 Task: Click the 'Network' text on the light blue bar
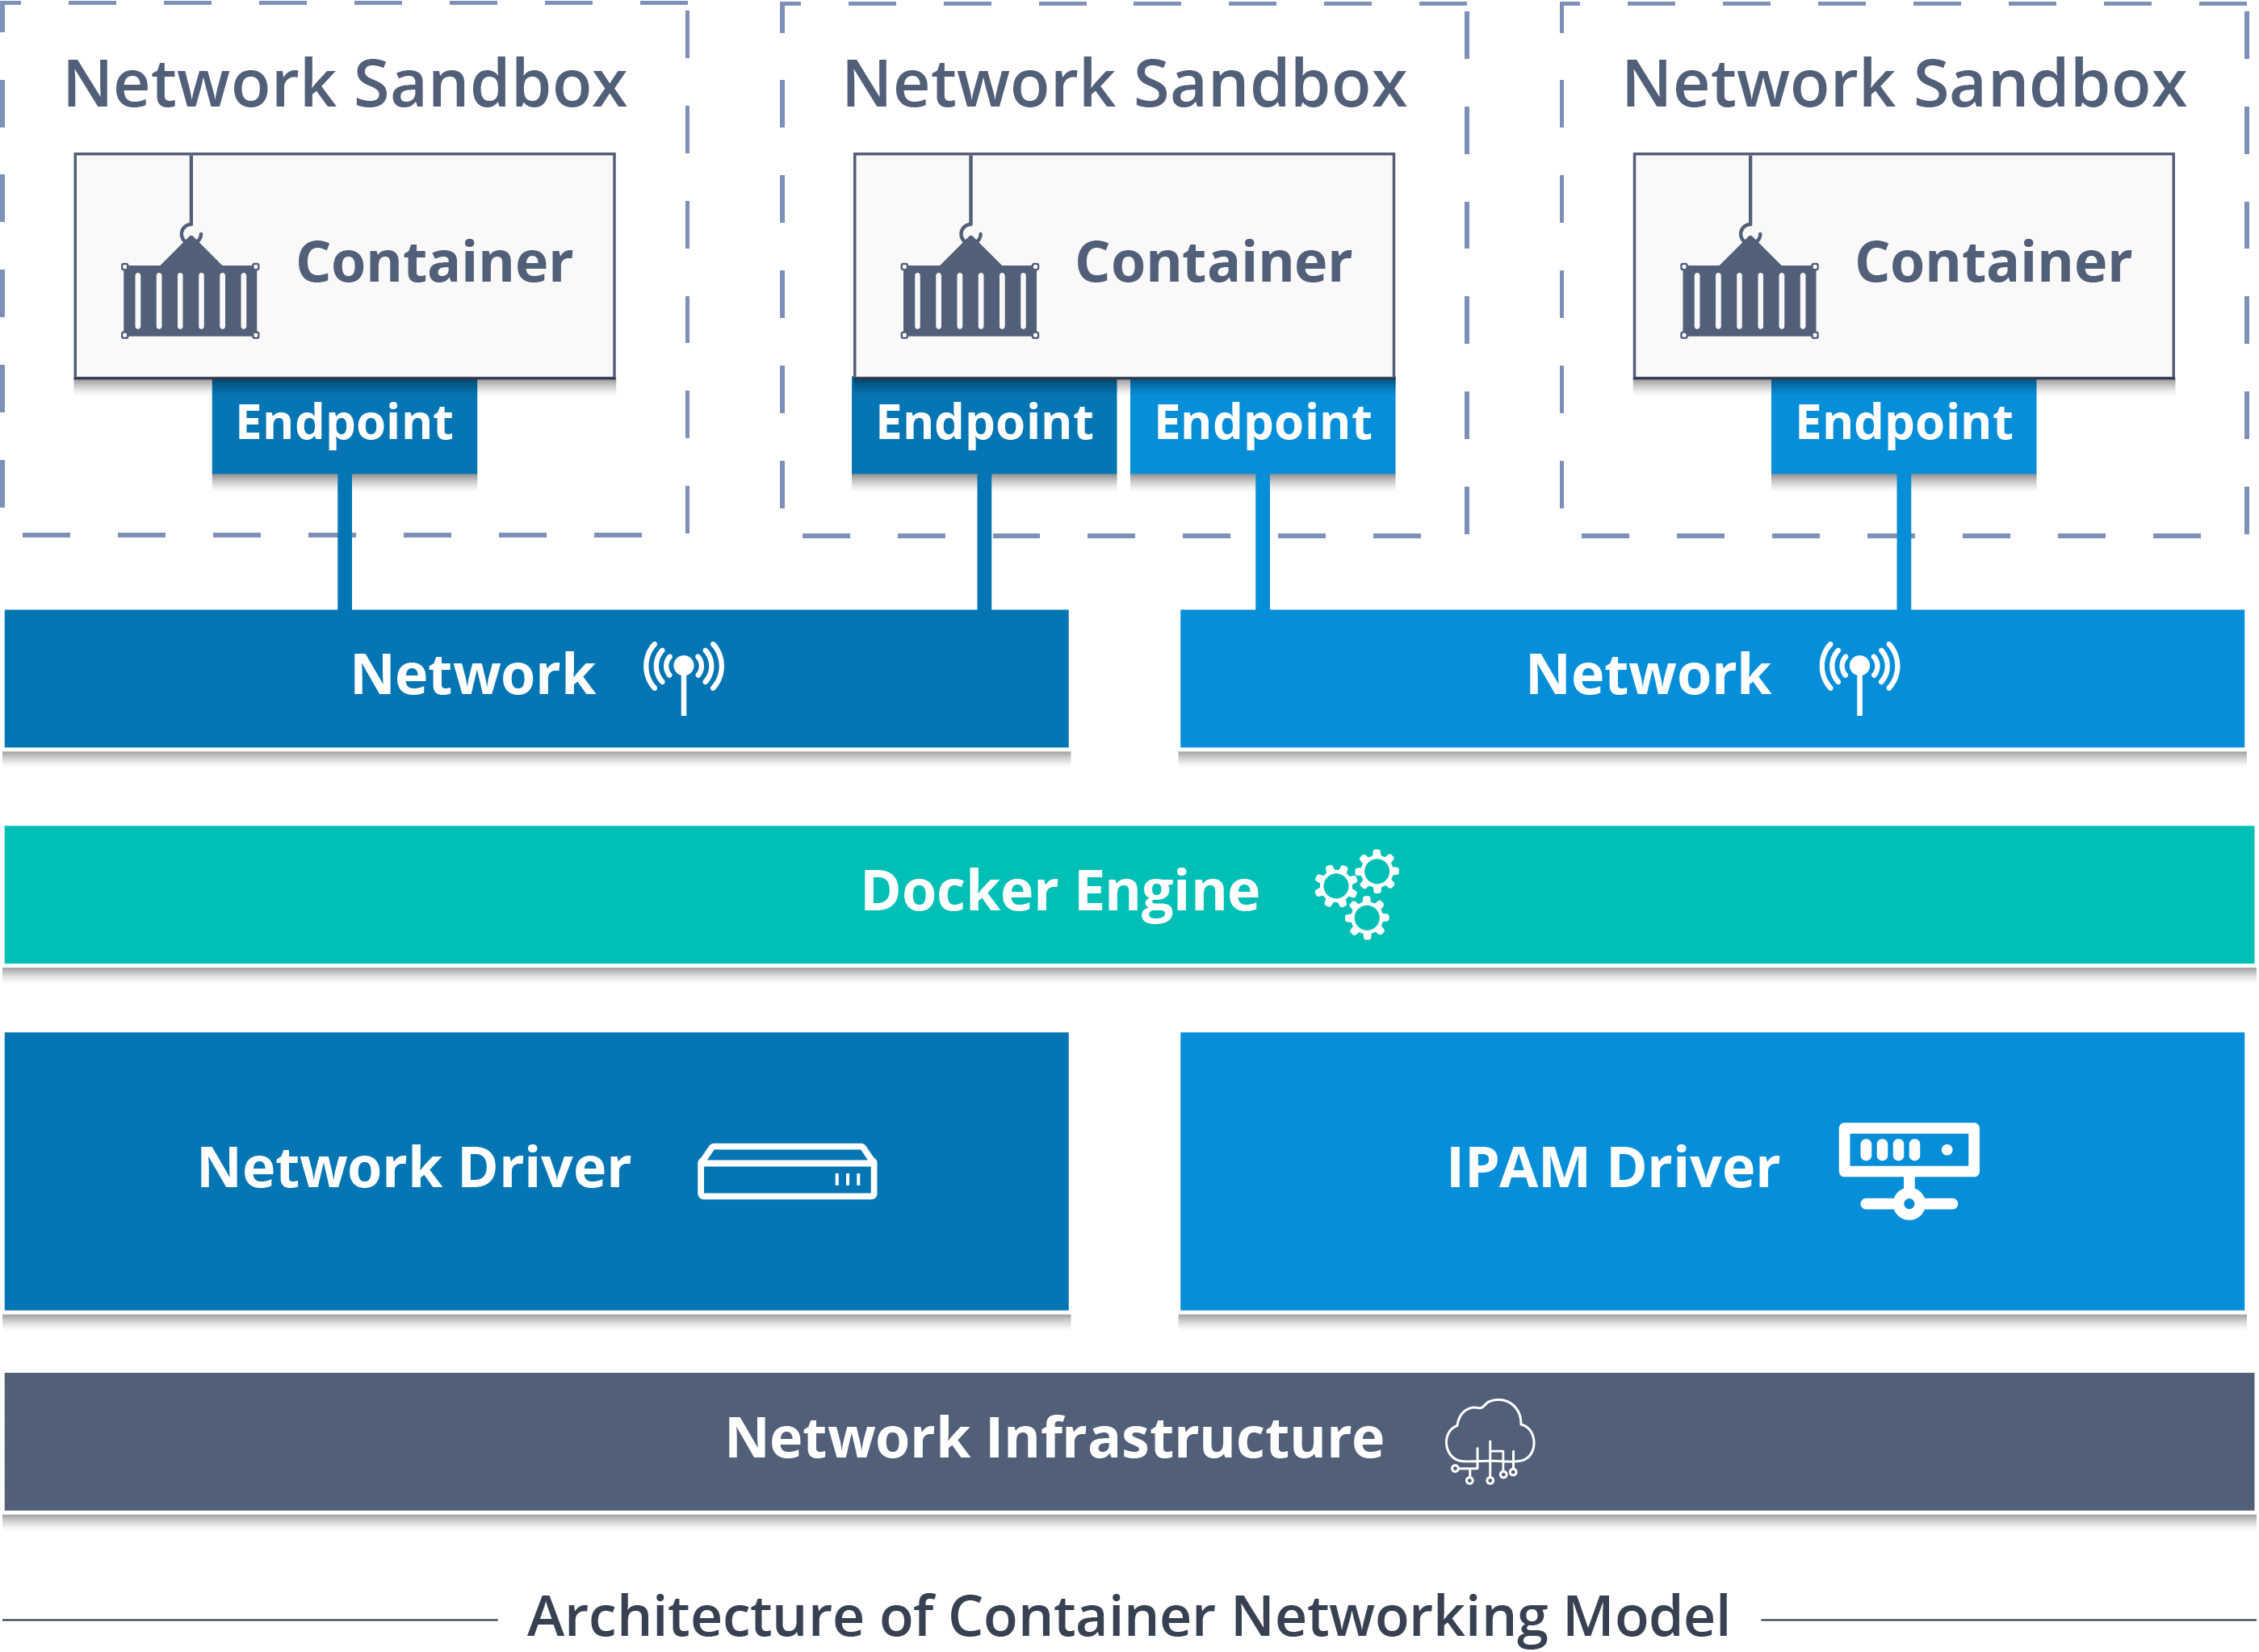pyautogui.click(x=1649, y=674)
